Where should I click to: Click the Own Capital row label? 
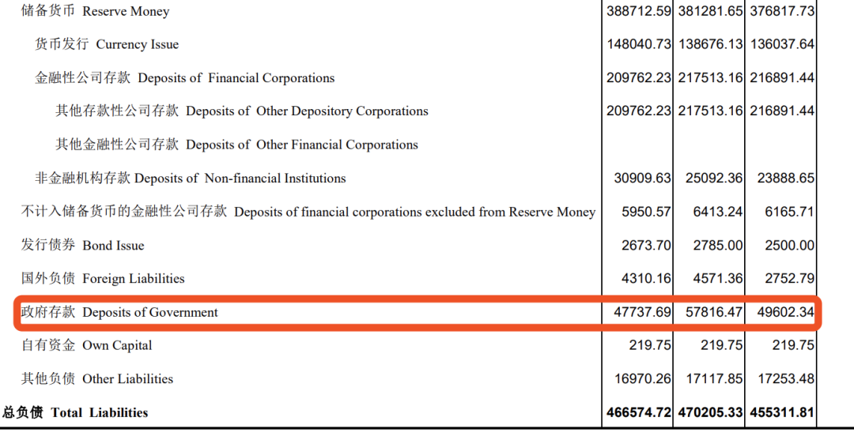tap(87, 345)
